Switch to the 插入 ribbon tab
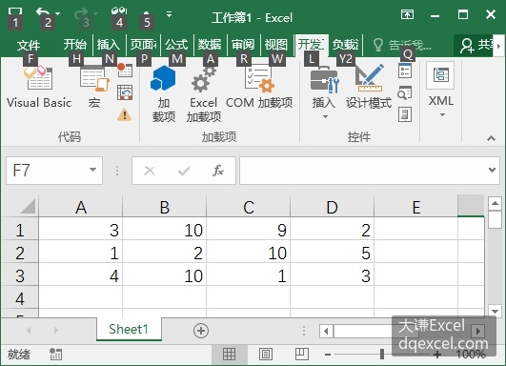The width and height of the screenshot is (506, 366). click(x=109, y=45)
